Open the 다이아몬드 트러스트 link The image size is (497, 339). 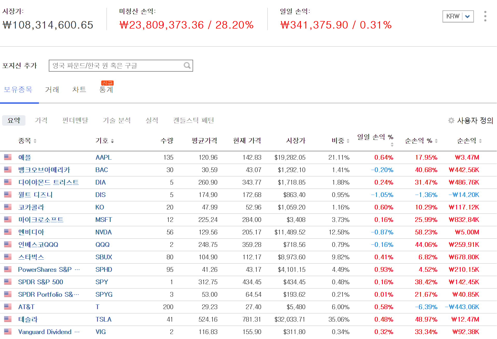coord(48,182)
